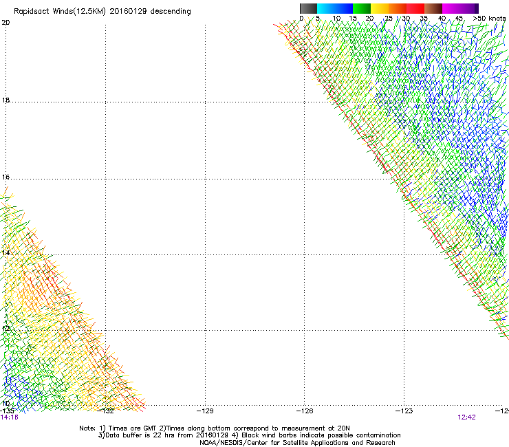
Task: Click the purple time stamp '14:16'
Action: [9, 417]
